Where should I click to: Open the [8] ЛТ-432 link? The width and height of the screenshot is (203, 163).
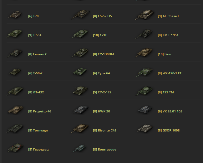point(36,92)
